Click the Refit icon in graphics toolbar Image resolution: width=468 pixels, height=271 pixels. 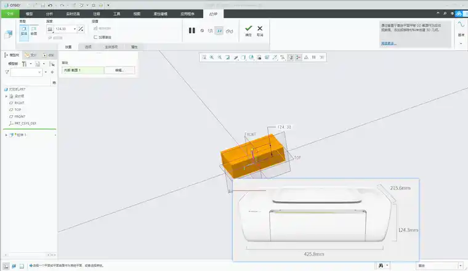[x=204, y=57]
